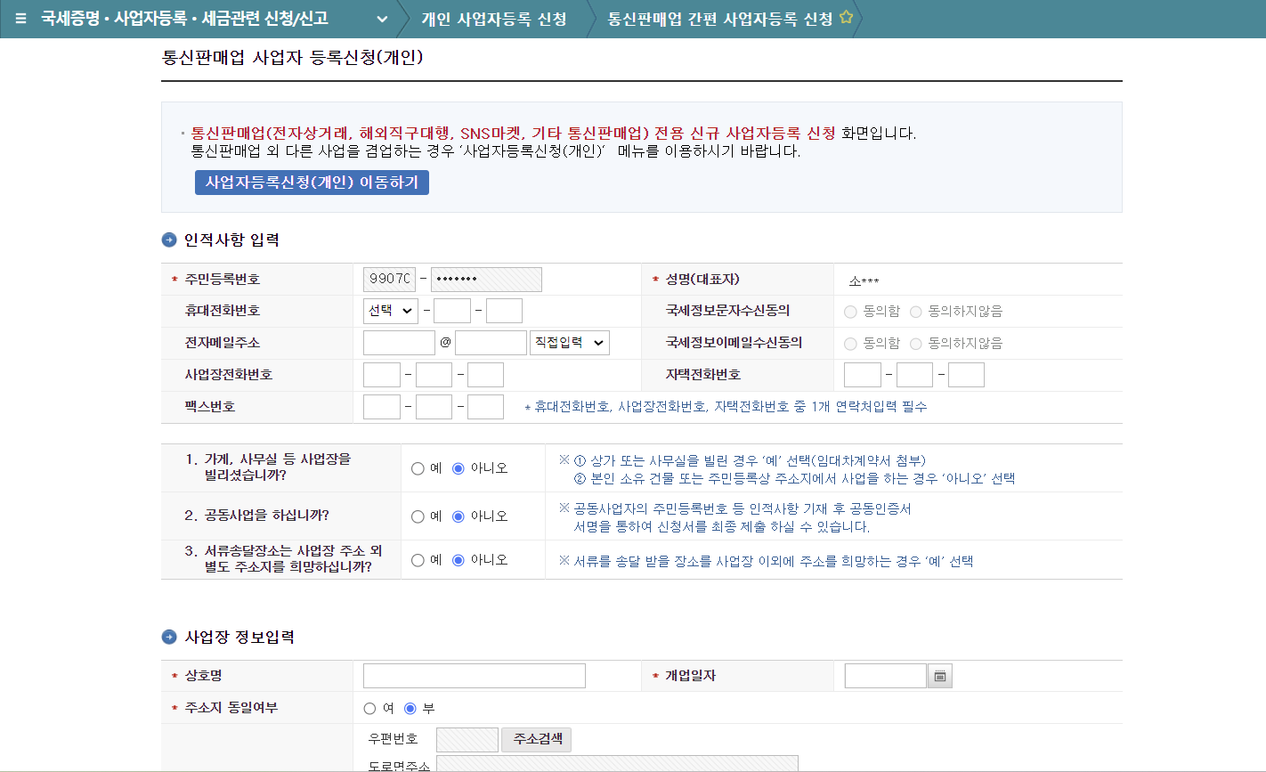Viewport: 1266px width, 772px height.
Task: Open the calendar picker for 개업일자
Action: pos(939,676)
